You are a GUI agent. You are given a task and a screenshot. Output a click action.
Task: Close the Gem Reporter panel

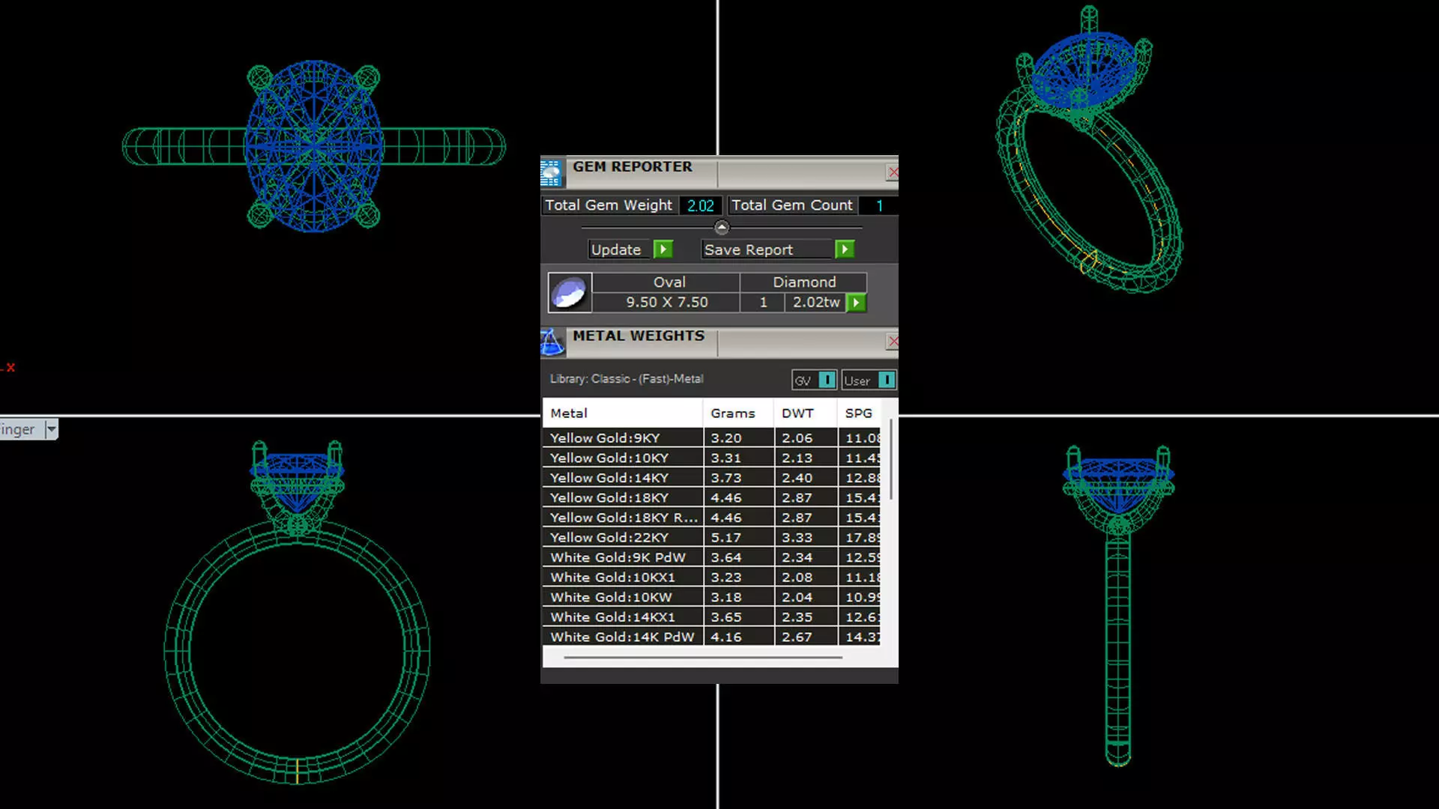(x=893, y=172)
